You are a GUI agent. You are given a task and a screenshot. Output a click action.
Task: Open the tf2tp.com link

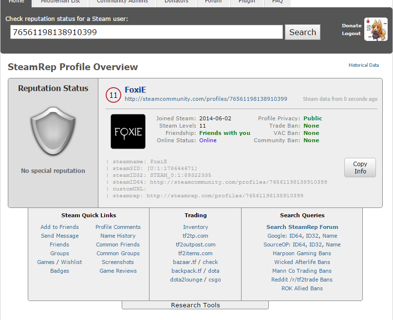(195, 236)
